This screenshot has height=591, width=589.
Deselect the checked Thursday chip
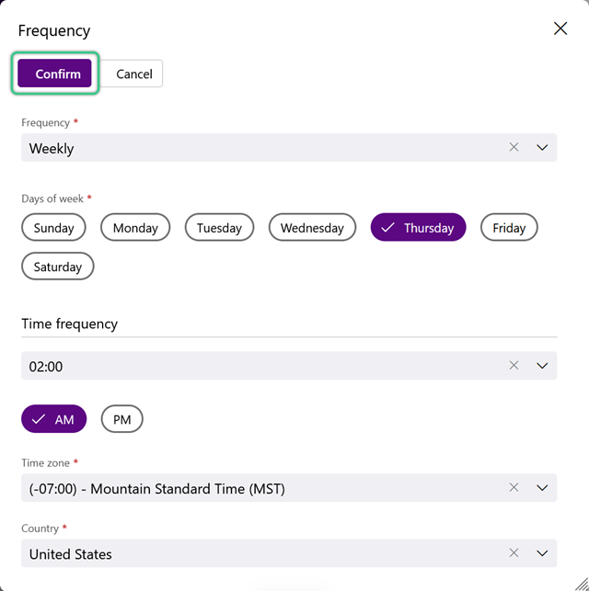(418, 227)
